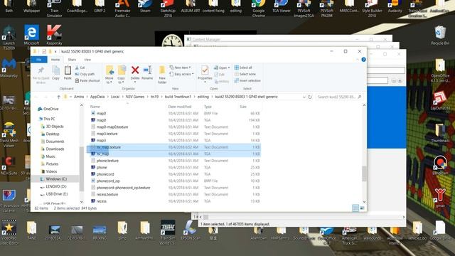The width and height of the screenshot is (455, 256).
Task: Click the file list vertical scrollbar thumb
Action: [364, 174]
